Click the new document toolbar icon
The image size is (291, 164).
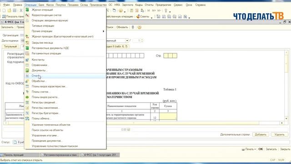4,11
